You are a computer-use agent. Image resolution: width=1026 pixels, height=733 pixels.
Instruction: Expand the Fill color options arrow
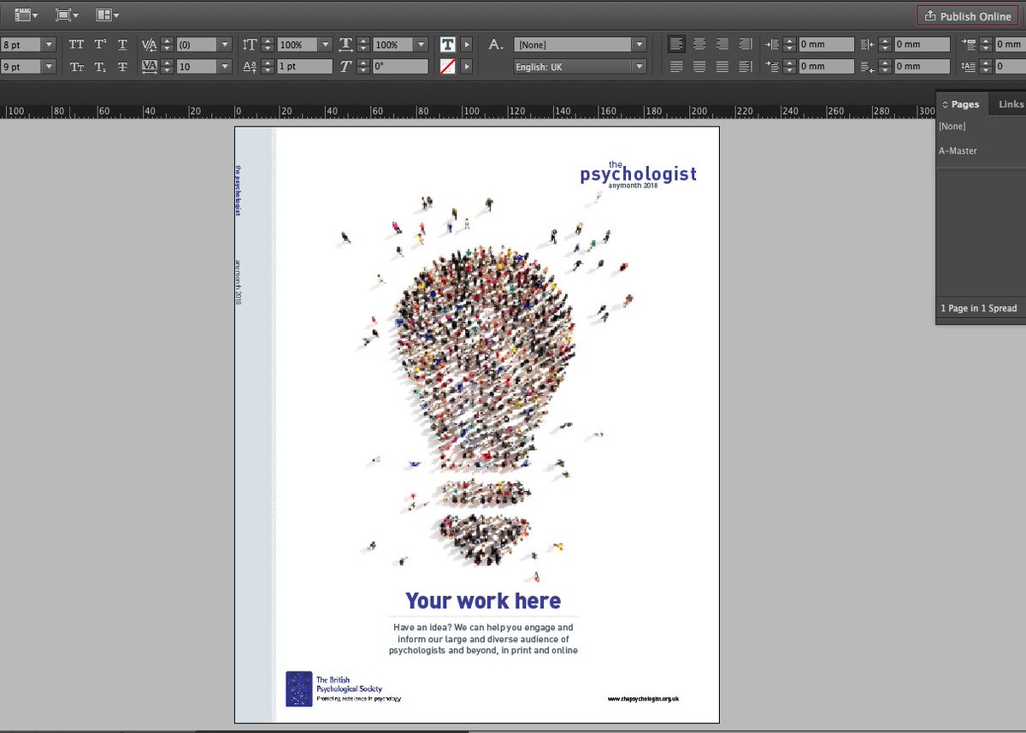467,44
